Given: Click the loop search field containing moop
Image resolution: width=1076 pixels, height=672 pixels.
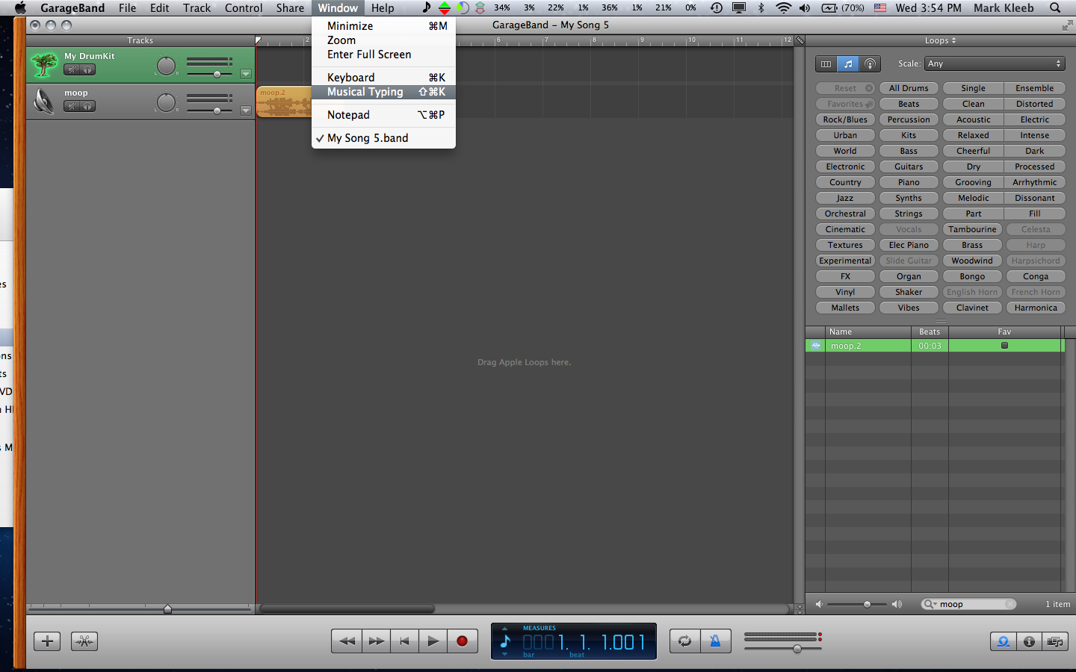Looking at the screenshot, I should pyautogui.click(x=970, y=604).
